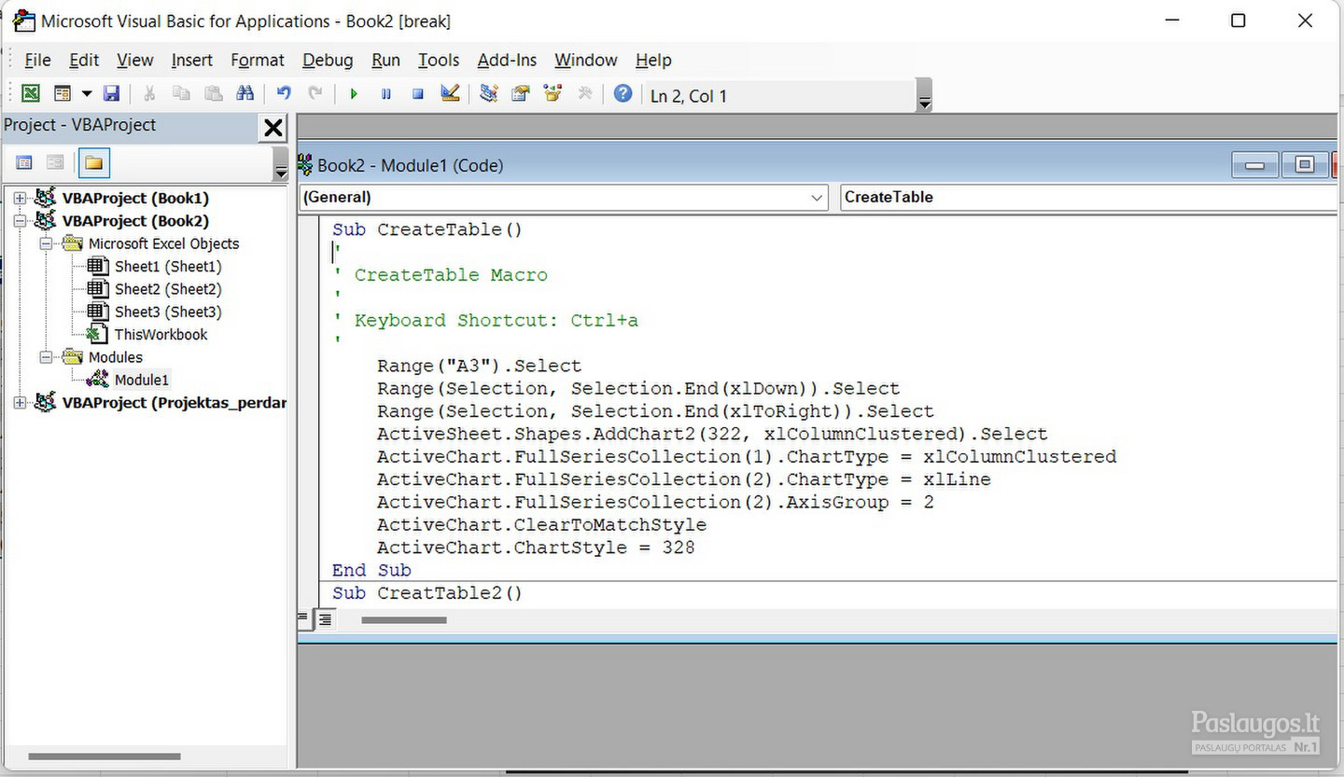Save the workbook with the floppy icon
This screenshot has width=1344, height=777.
(111, 93)
